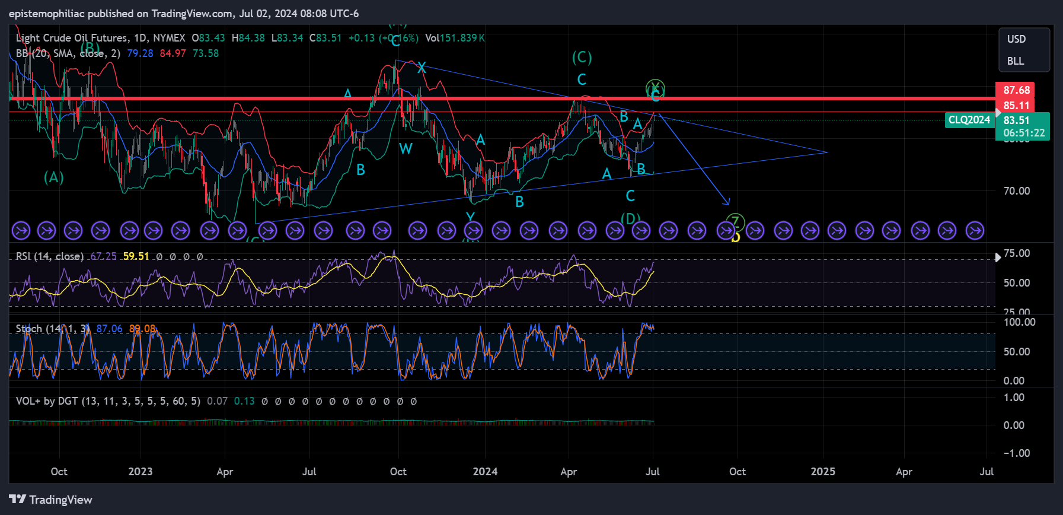Click the epistemophiliac published header text
Image resolution: width=1063 pixels, height=515 pixels.
184,14
